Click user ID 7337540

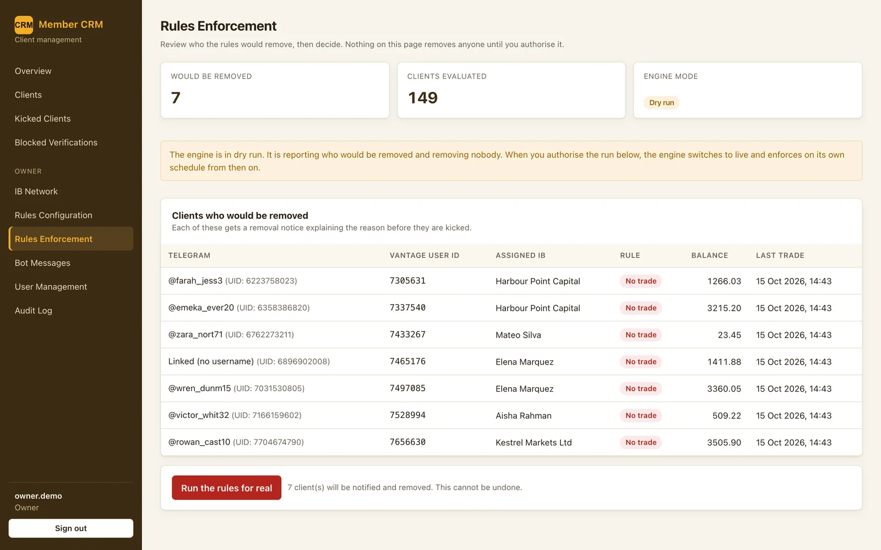point(407,307)
